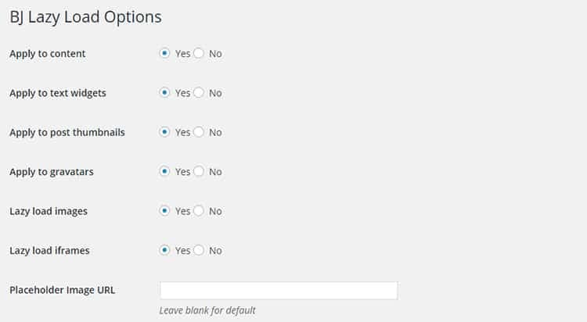The image size is (587, 322).
Task: Click the "Leave blank for default" hint
Action: pos(207,310)
